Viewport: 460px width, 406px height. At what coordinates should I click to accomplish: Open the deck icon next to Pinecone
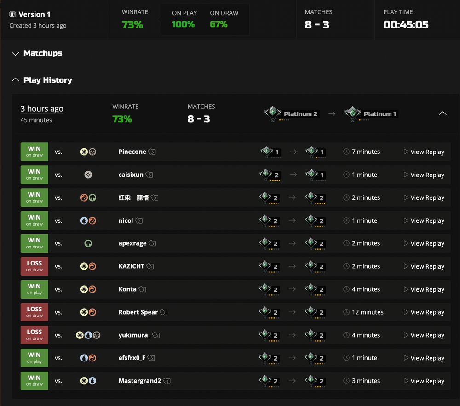(152, 152)
